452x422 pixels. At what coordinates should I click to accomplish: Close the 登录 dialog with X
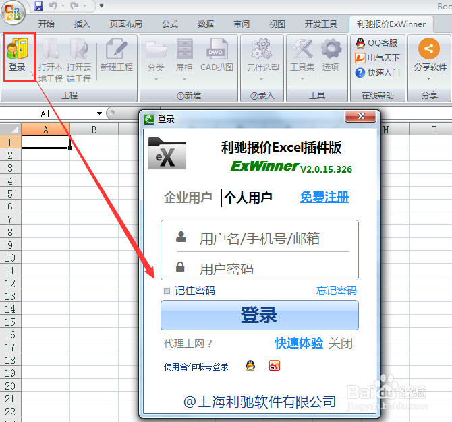(x=361, y=116)
